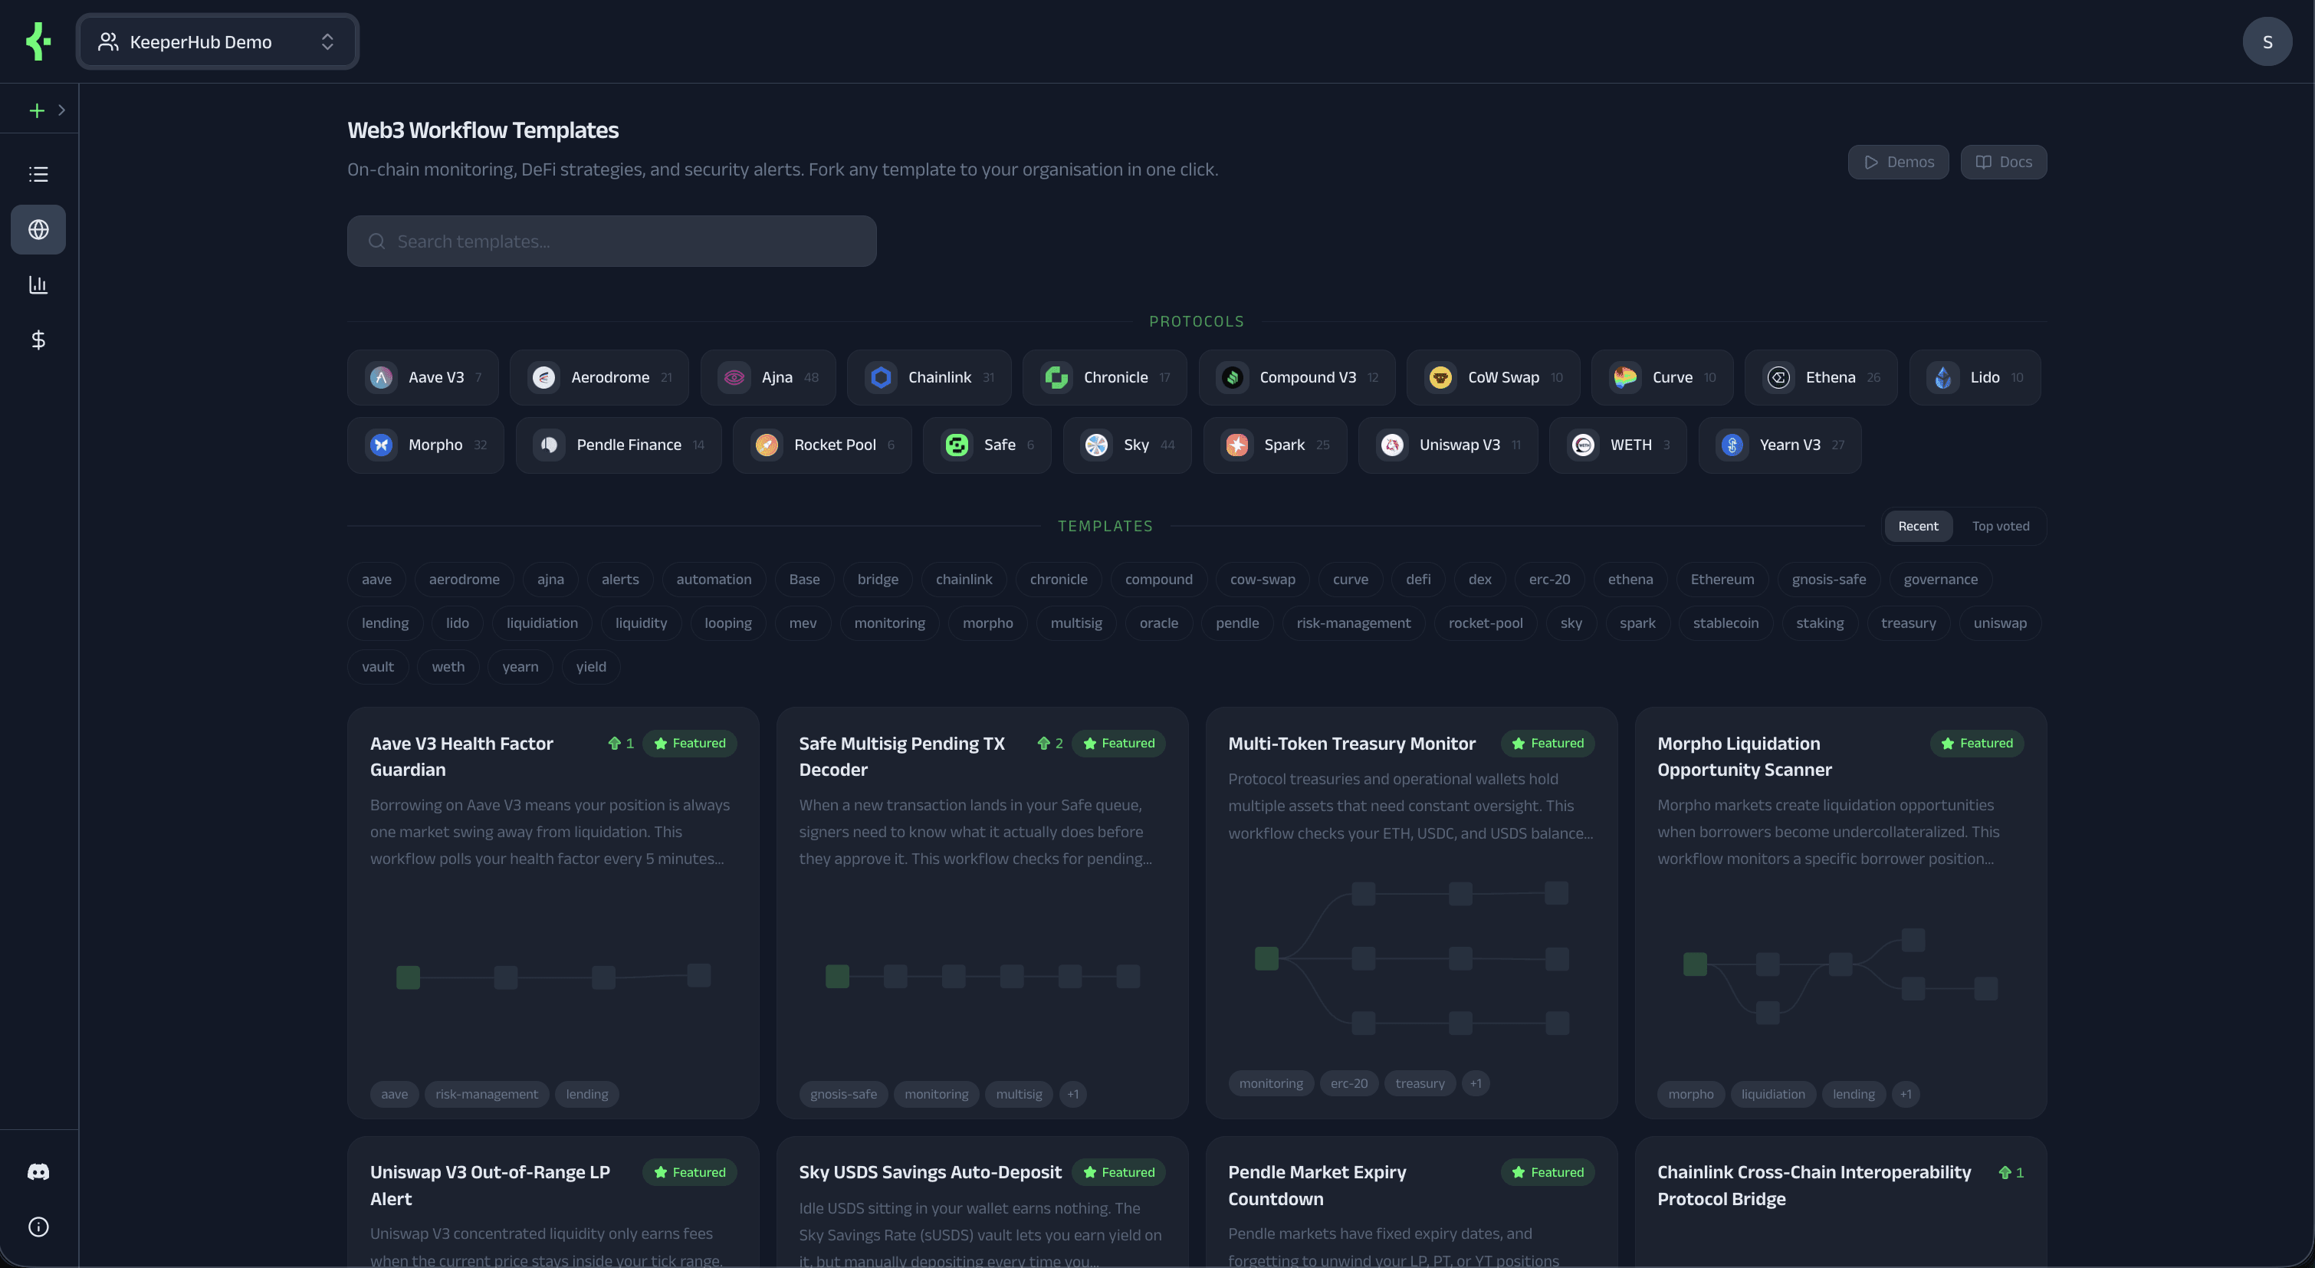Open the Discord icon in sidebar
Screen dimensions: 2315x1268
pos(38,1172)
